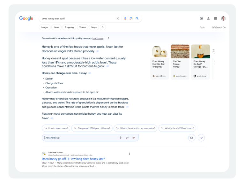Click 'What is the shelf life of honey?'
Image resolution: width=244 pixels, height=182 pixels.
tap(177, 128)
